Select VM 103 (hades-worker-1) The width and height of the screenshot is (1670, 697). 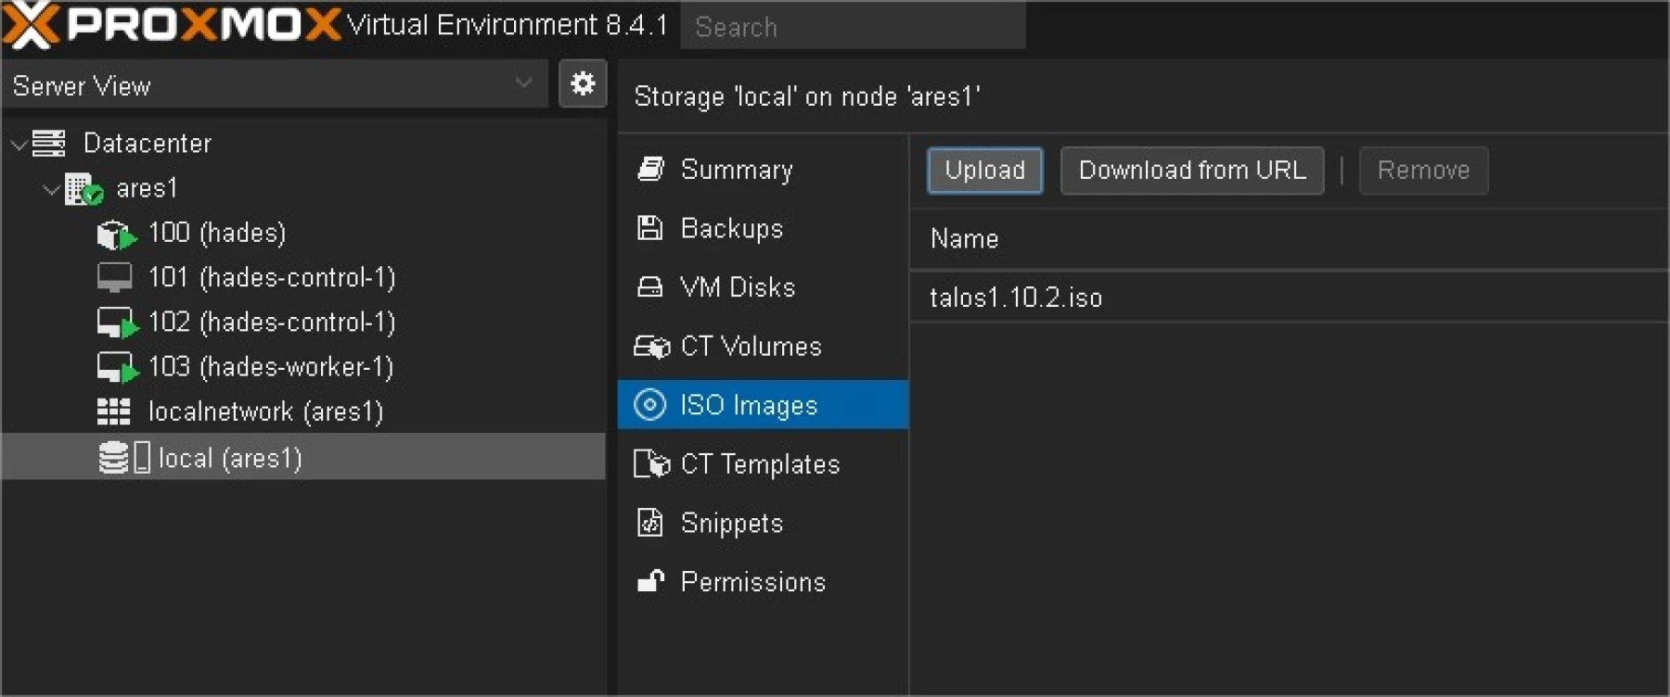point(270,367)
